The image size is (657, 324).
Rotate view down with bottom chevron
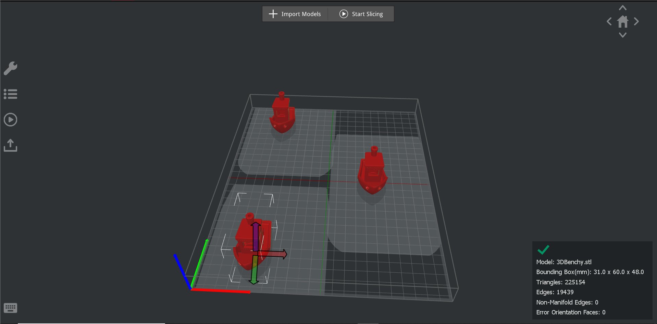623,35
